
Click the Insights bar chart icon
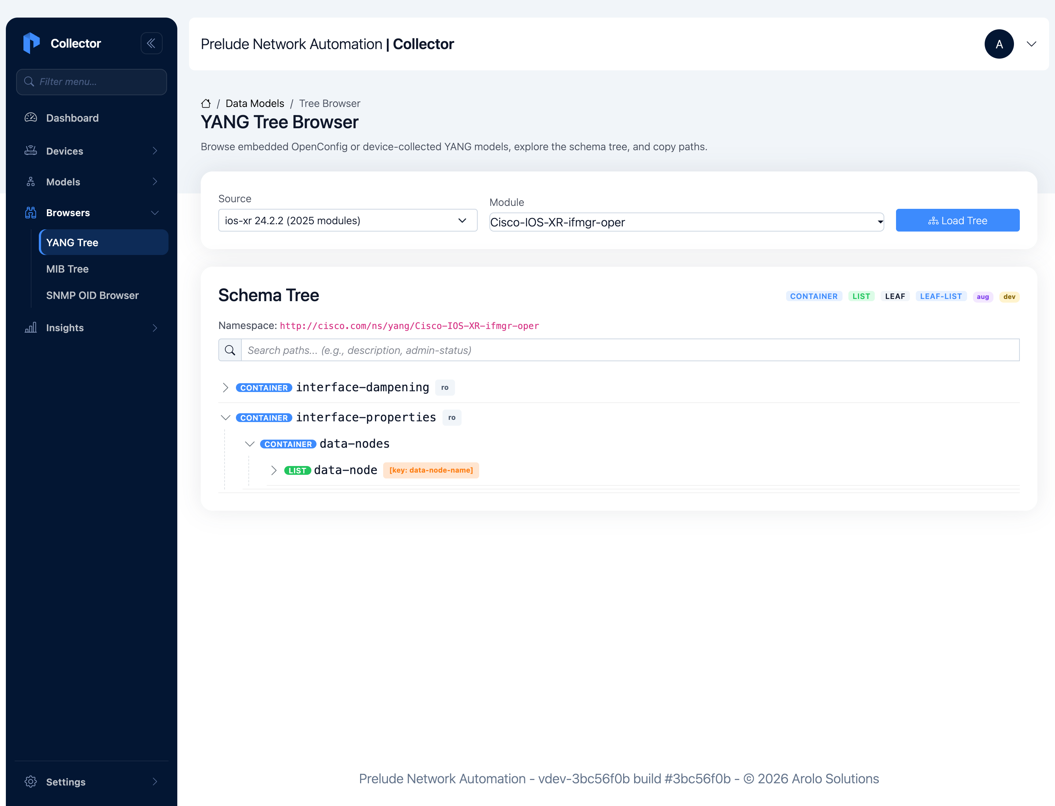point(31,328)
